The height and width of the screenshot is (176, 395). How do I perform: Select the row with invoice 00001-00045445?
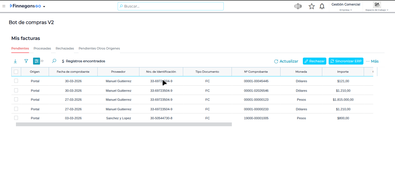pyautogui.click(x=16, y=81)
